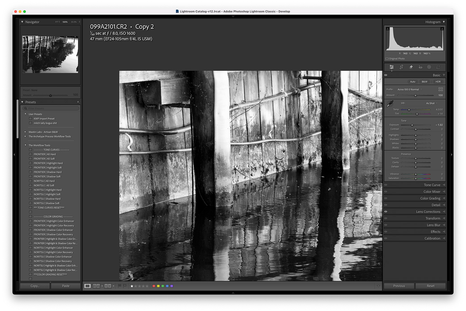This screenshot has width=466, height=311.
Task: Flag the photo as a pick
Action: (120, 286)
